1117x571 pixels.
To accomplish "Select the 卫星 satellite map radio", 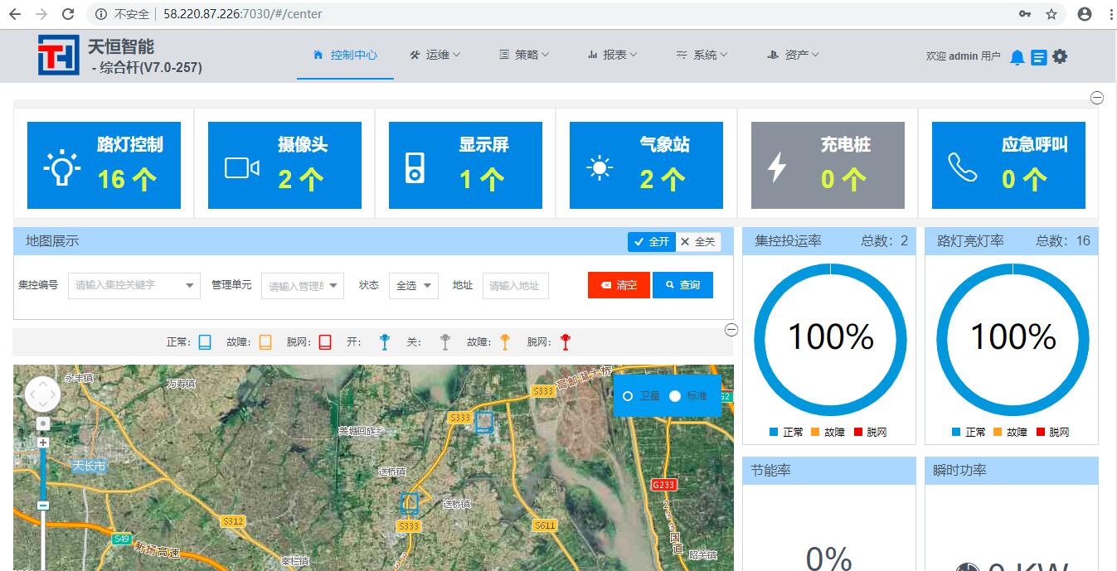I will click(628, 396).
